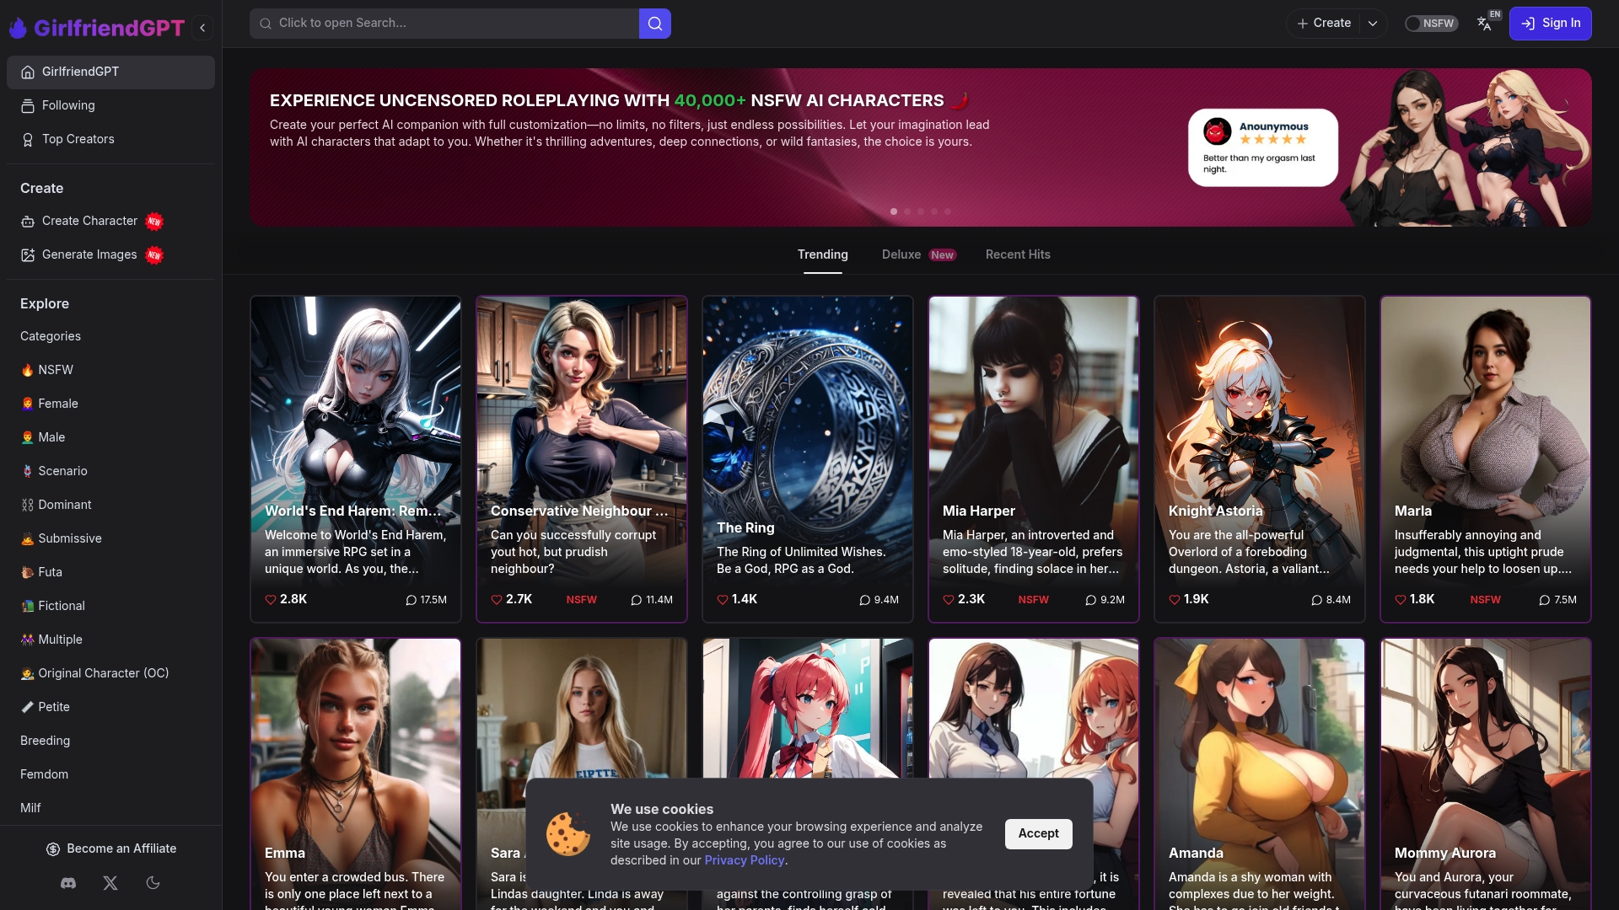Open Generate Images in sidebar
This screenshot has height=910, width=1619.
[x=110, y=255]
